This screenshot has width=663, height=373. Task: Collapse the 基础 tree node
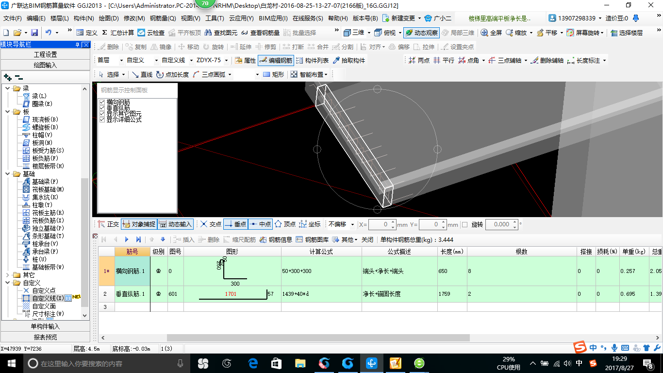tap(8, 174)
